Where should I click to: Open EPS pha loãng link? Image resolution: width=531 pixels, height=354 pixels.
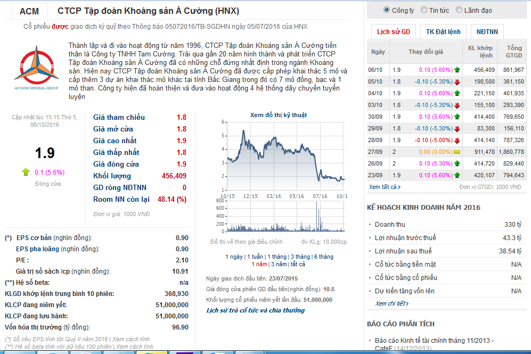click(x=37, y=249)
